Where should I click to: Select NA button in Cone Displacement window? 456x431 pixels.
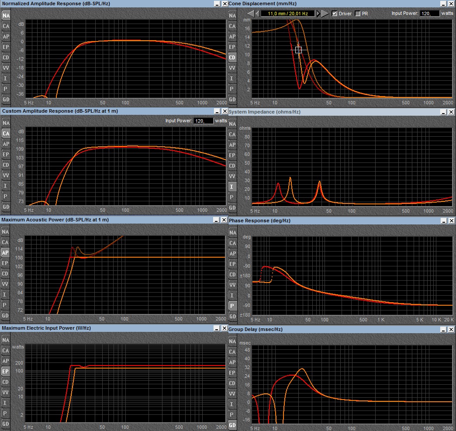point(232,16)
